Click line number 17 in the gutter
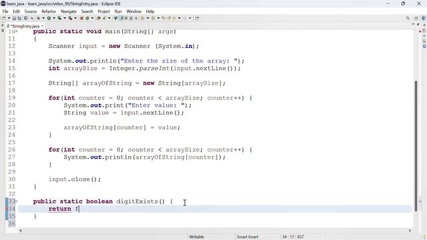Screen dimensions: 427x240 pos(11,83)
